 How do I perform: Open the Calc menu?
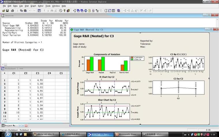21,6
